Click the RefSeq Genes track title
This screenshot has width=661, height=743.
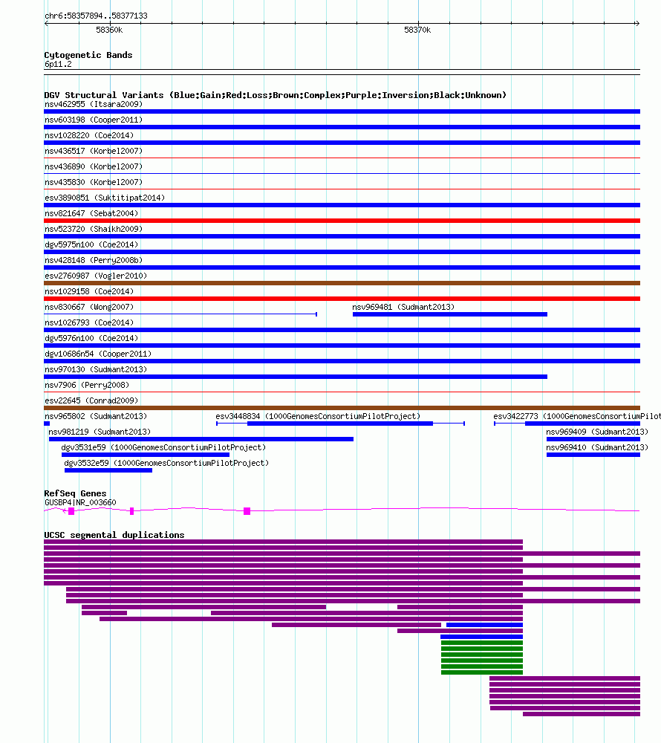click(75, 494)
